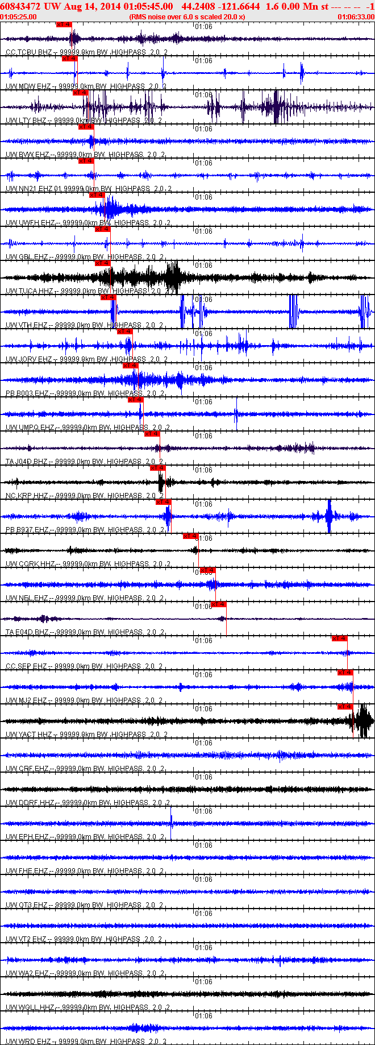Image resolution: width=375 pixels, height=1045 pixels.
Task: Click the UW.UWFH EHZ station label
Action: click(x=30, y=223)
